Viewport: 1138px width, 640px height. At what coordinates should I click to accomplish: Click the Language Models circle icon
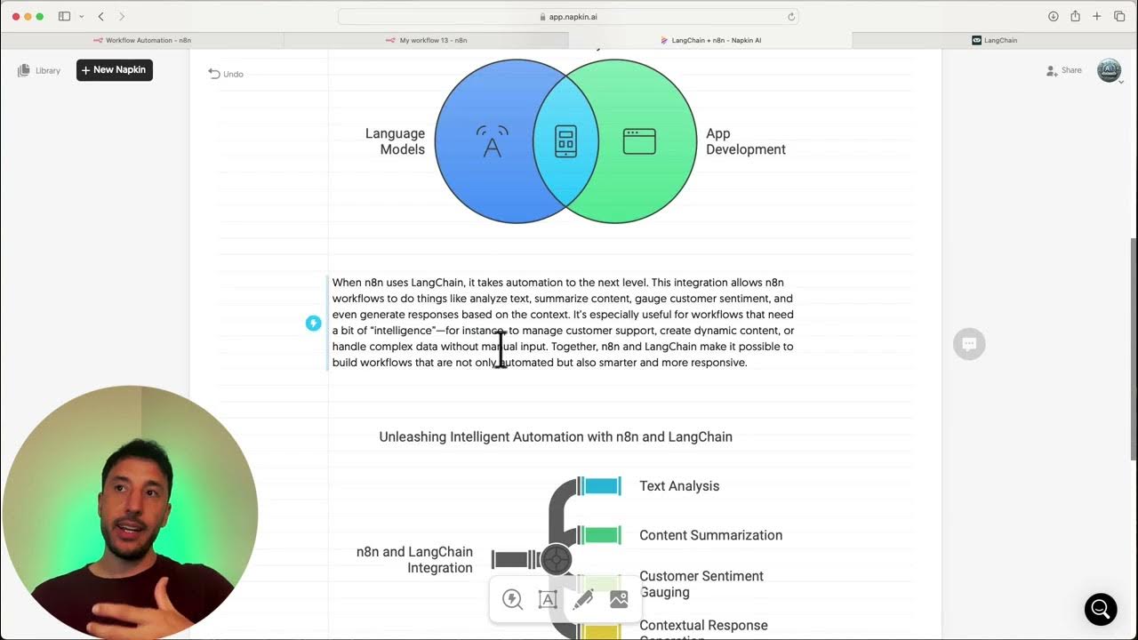tap(492, 141)
